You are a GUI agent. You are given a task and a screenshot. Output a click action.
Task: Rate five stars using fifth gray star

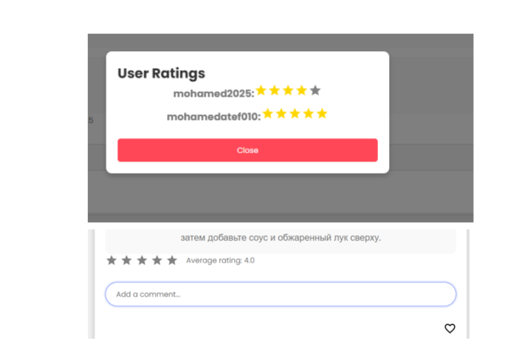pyautogui.click(x=172, y=260)
